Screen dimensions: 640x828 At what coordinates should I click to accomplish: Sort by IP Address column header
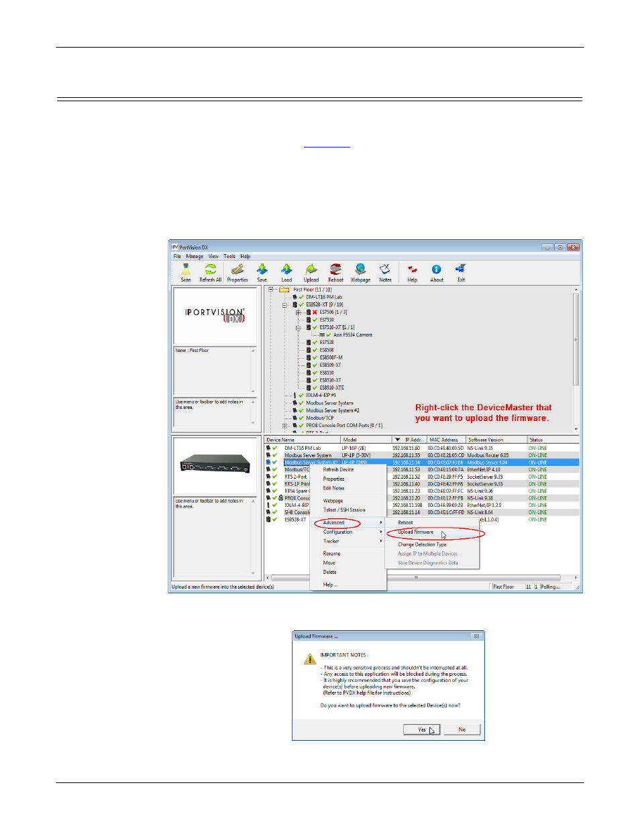(409, 440)
